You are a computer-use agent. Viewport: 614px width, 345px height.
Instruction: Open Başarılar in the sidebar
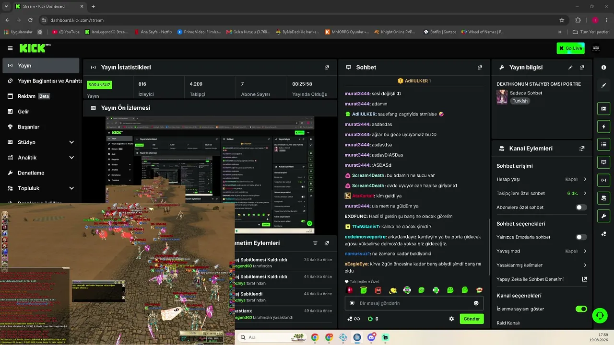point(41,127)
